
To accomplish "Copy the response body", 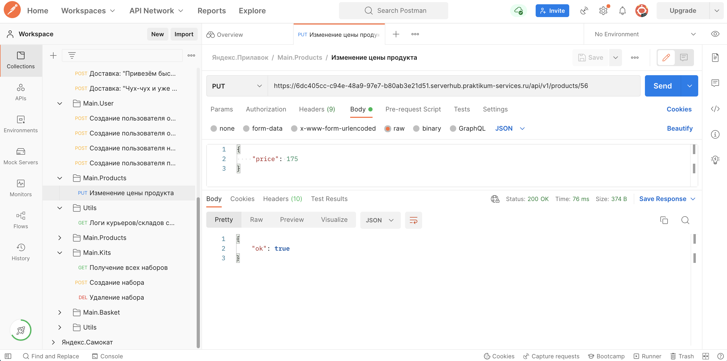I will pyautogui.click(x=664, y=220).
